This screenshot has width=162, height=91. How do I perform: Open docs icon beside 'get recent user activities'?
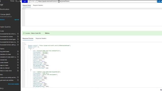click(x=18, y=80)
